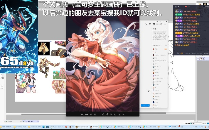Image resolution: width=209 pixels, height=130 pixels.
Task: Select the layer entry in right panel
Action: click(x=203, y=59)
